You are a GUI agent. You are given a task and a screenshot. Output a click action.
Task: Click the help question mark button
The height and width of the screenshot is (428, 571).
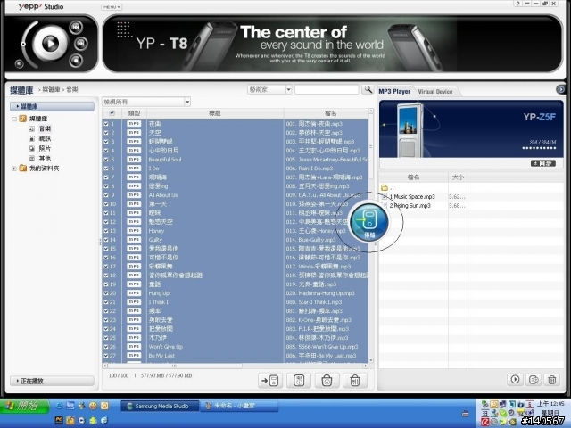(517, 4)
